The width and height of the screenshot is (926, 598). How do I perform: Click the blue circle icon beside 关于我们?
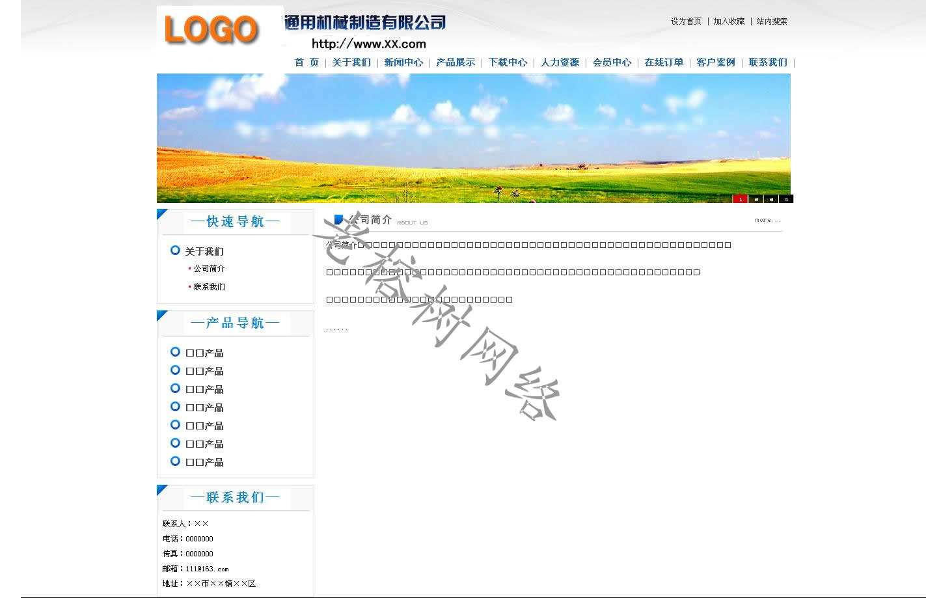pos(175,251)
